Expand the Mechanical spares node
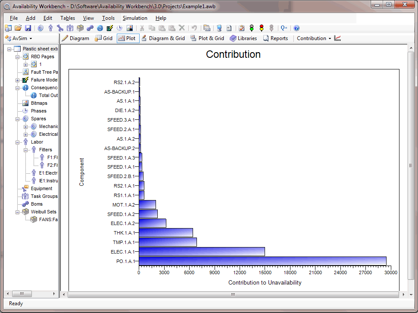The image size is (418, 313). (25, 126)
